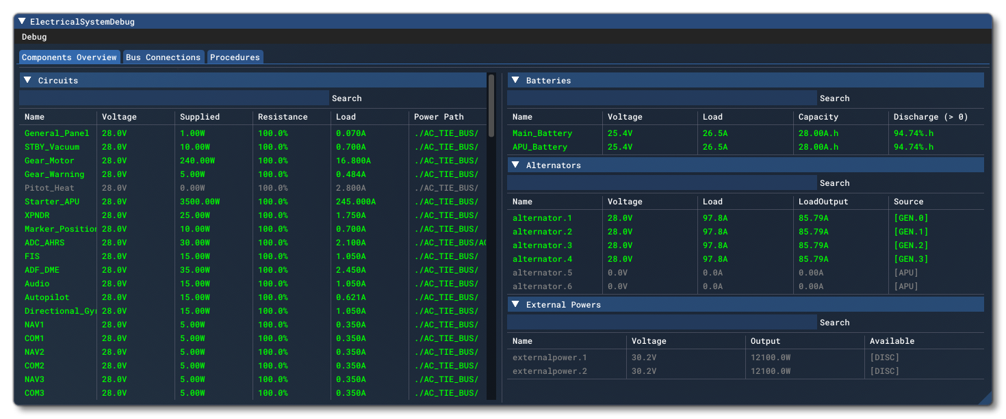Viewport: 1006px width, 419px height.
Task: Collapse the Circuits panel
Action: [x=27, y=80]
